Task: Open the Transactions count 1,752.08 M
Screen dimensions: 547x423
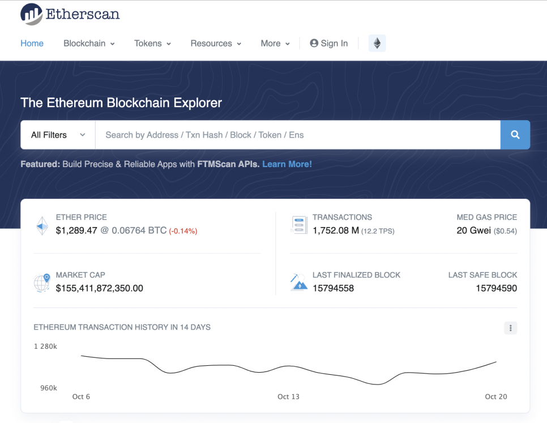Action: click(336, 230)
